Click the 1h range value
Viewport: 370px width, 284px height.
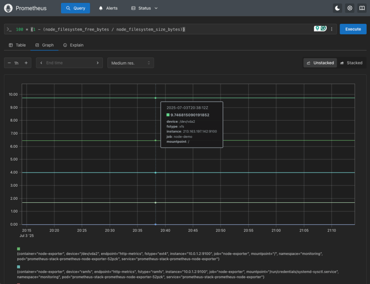pos(16,63)
